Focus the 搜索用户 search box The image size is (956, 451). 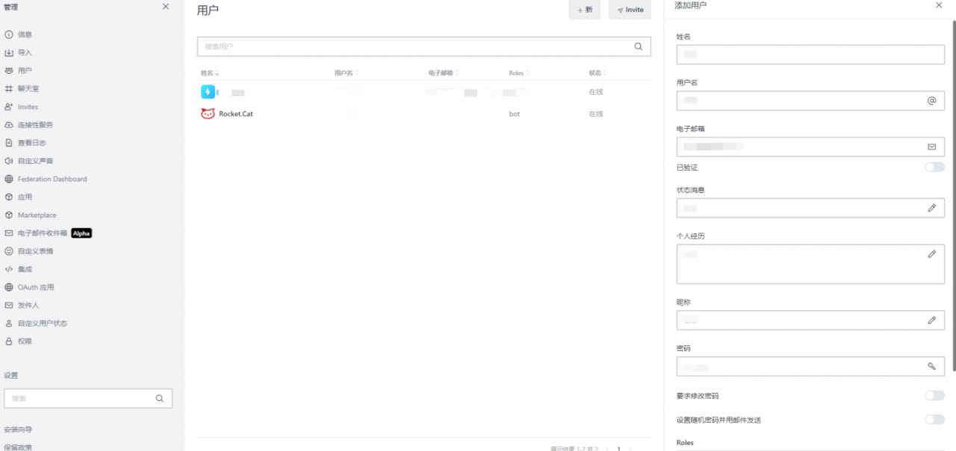pos(423,46)
